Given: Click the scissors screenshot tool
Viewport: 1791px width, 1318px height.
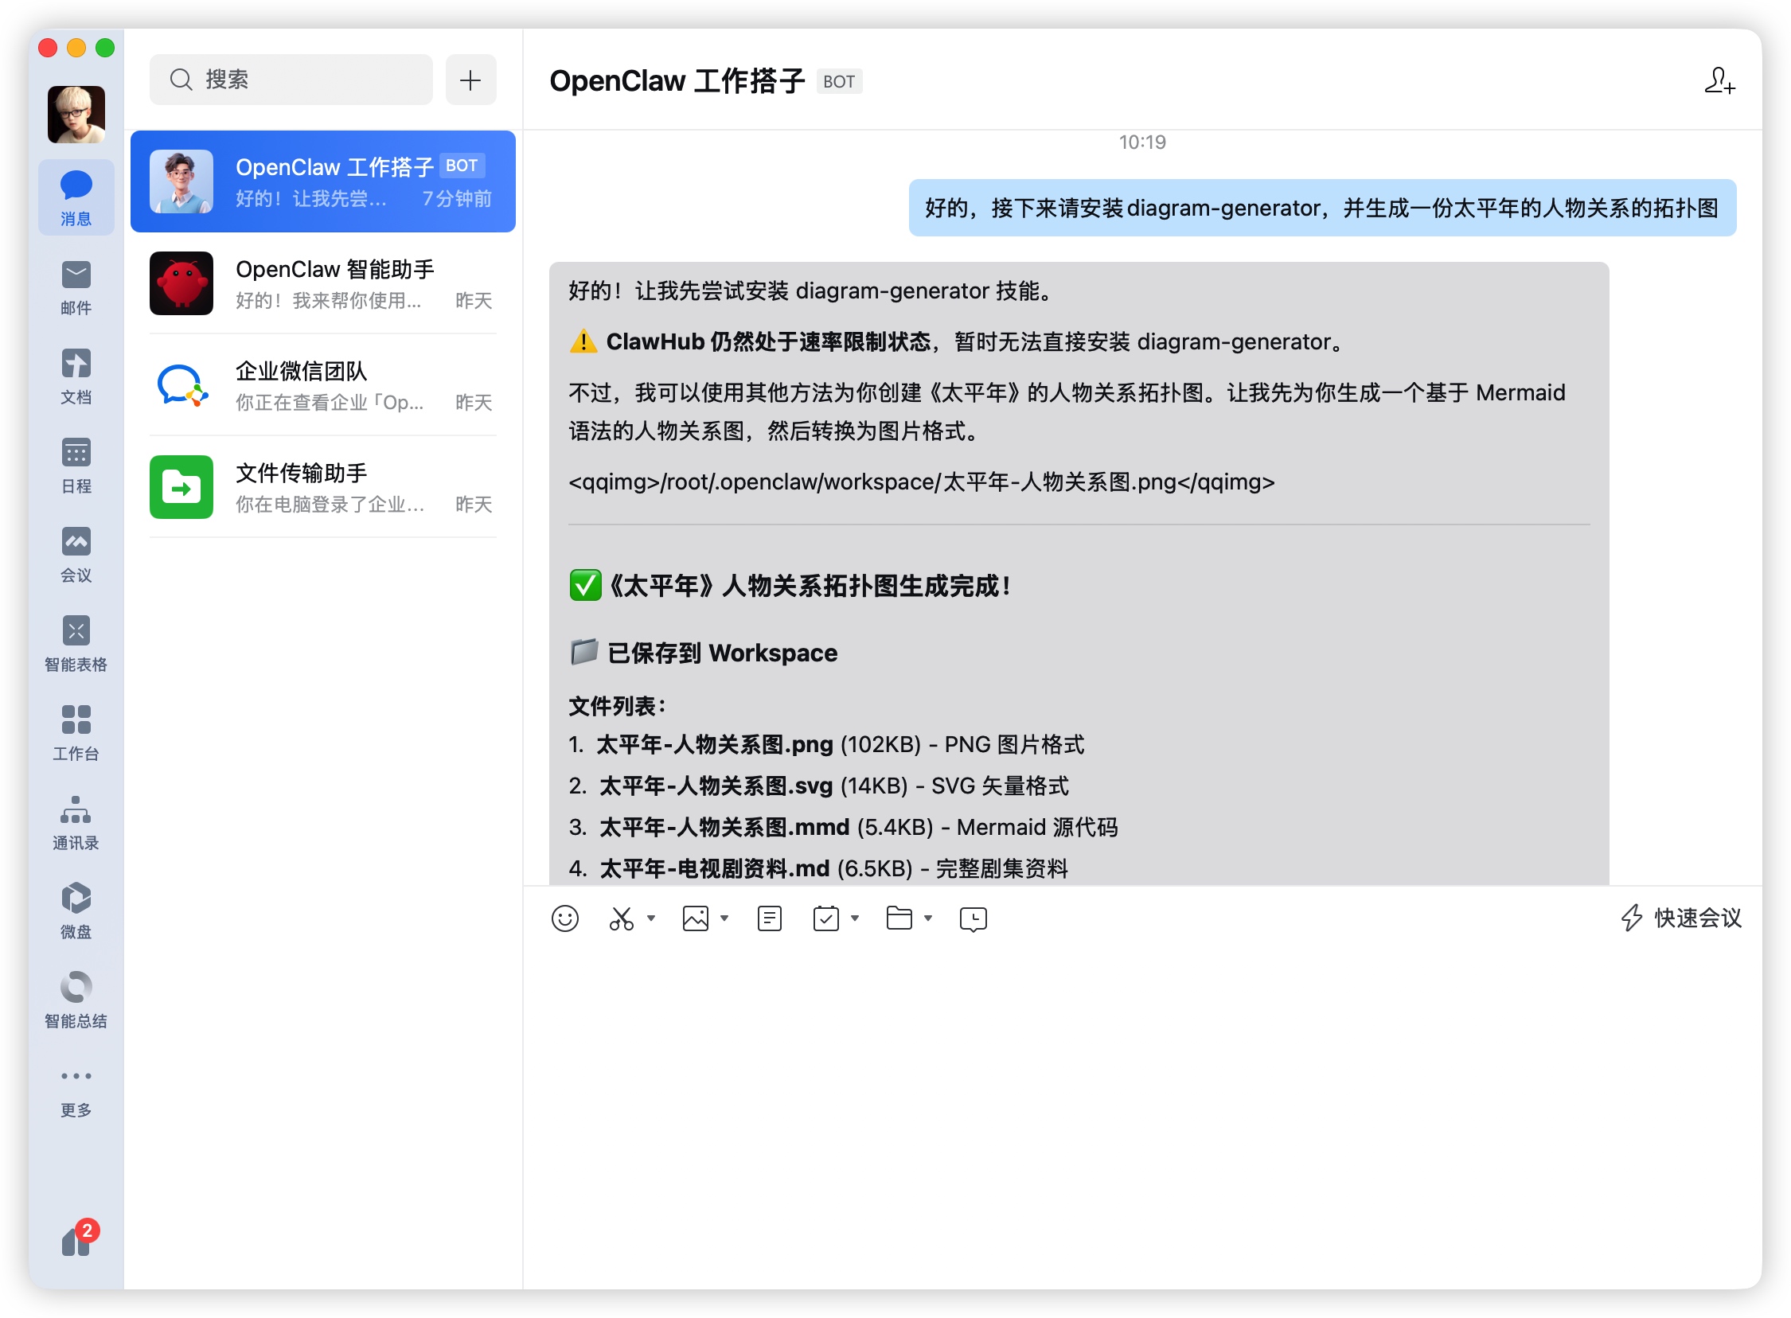Looking at the screenshot, I should coord(622,919).
